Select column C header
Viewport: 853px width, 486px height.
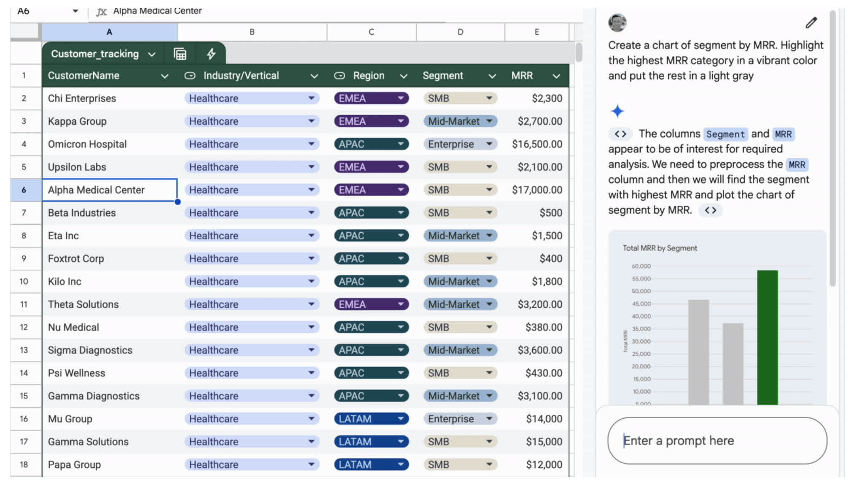pyautogui.click(x=371, y=32)
